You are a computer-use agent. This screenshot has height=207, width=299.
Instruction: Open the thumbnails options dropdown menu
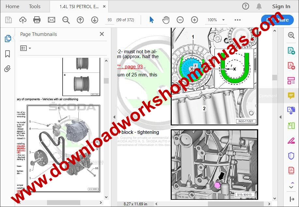pyautogui.click(x=25, y=48)
